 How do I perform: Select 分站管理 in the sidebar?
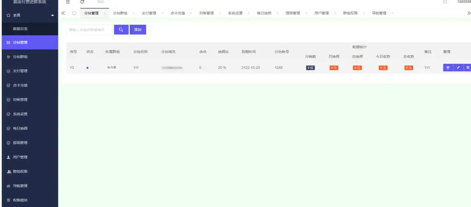coord(20,43)
